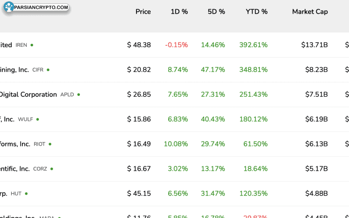Sort table by the Price column header
This screenshot has height=218, width=349.
(x=143, y=12)
